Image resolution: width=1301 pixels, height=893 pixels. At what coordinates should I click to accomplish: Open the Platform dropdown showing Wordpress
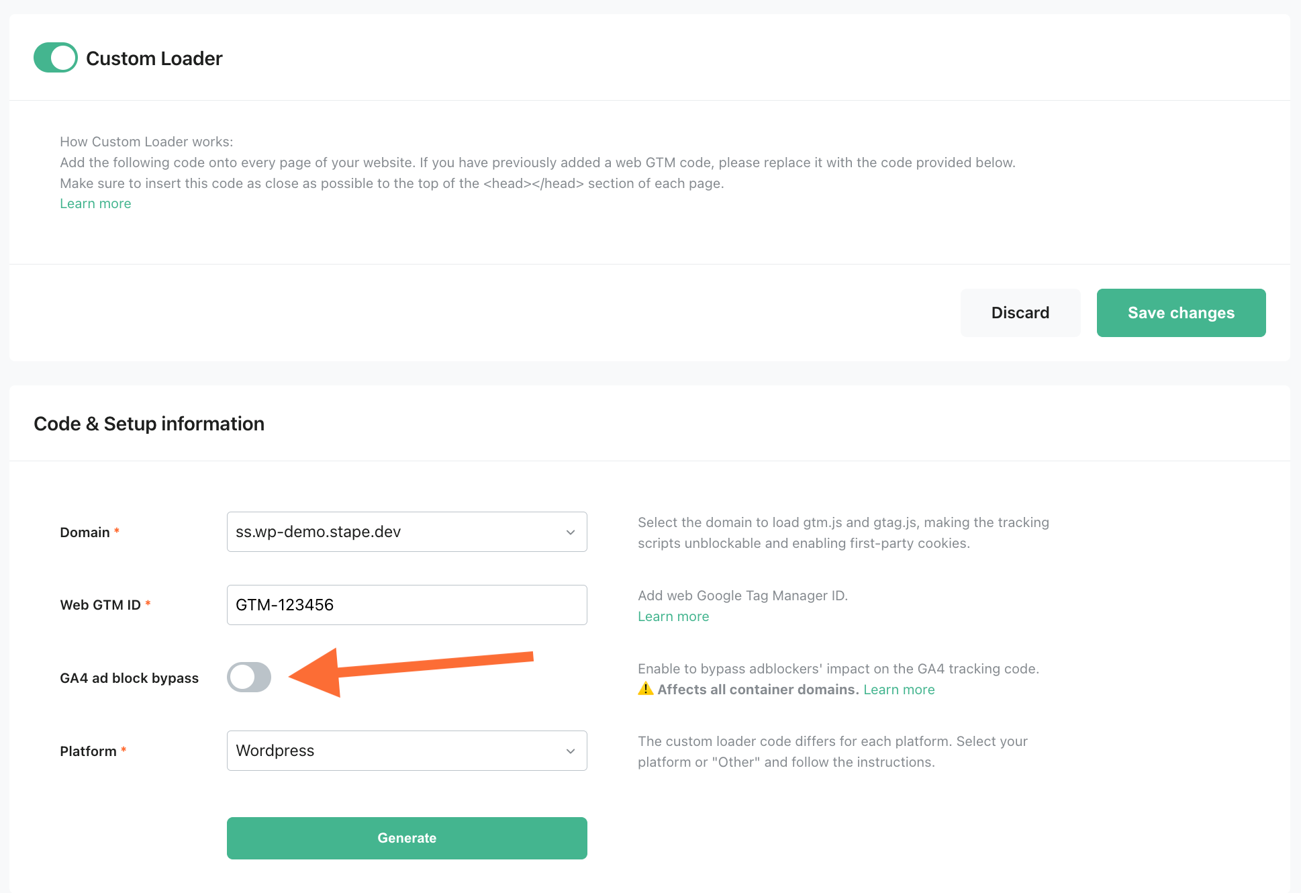(x=406, y=751)
